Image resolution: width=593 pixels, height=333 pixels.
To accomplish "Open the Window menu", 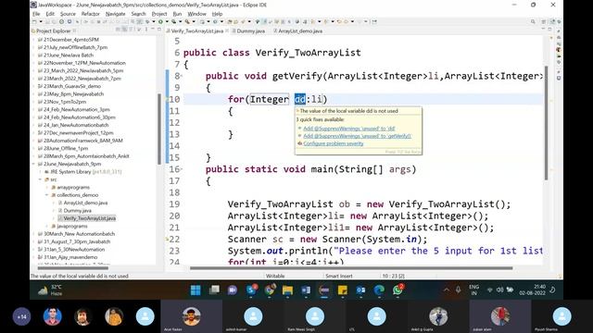I will click(196, 14).
